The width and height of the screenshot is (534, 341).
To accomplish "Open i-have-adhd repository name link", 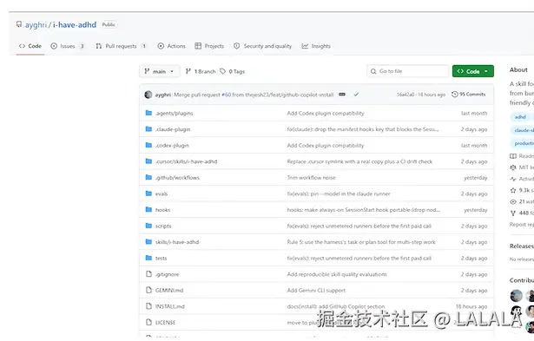I will 75,25.
